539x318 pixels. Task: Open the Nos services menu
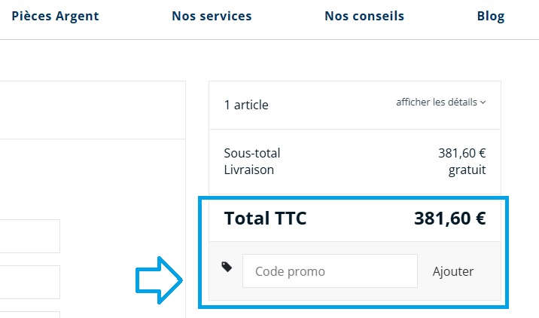pyautogui.click(x=212, y=16)
